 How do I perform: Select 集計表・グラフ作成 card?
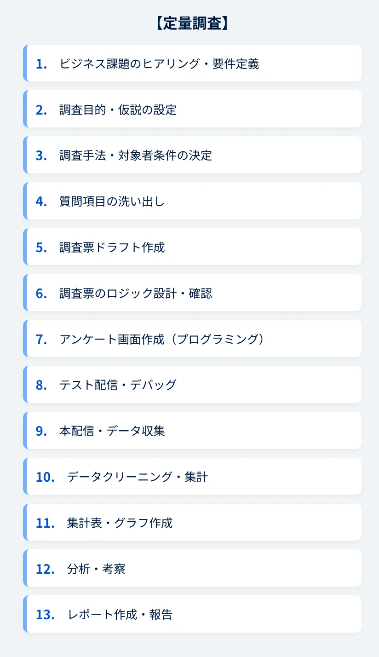coord(120,523)
